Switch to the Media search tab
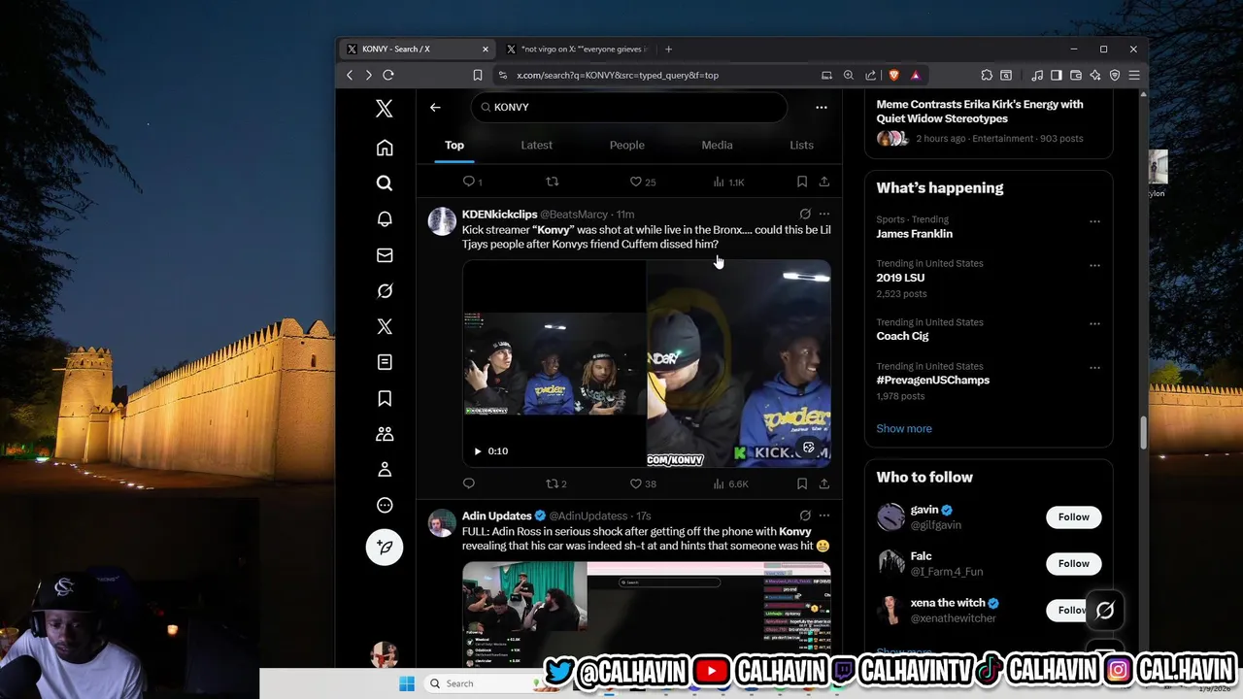 pyautogui.click(x=717, y=145)
